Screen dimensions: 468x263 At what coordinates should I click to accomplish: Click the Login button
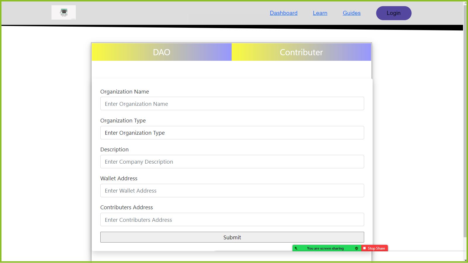(x=394, y=13)
